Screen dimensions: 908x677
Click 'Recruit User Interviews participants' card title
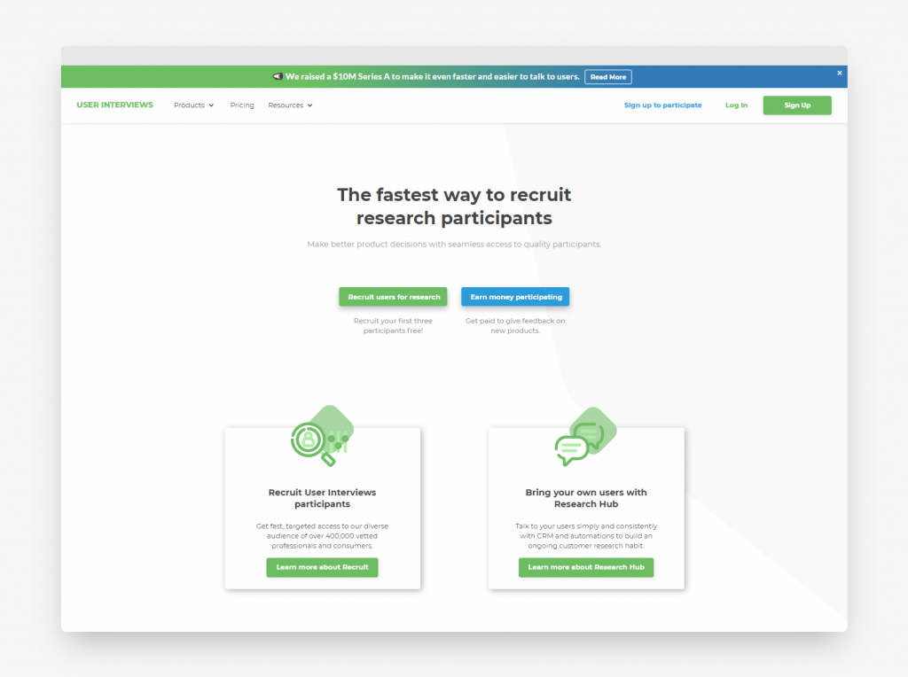coord(322,498)
